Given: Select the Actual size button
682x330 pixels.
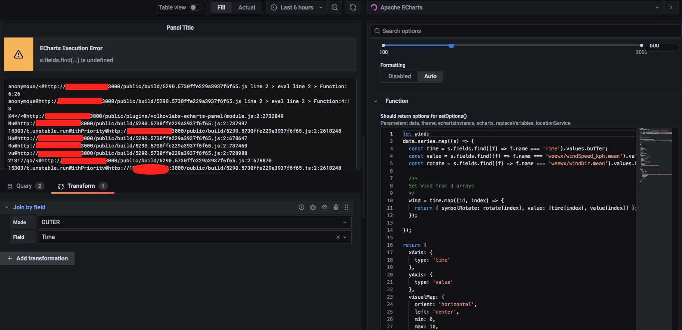Looking at the screenshot, I should (x=247, y=7).
